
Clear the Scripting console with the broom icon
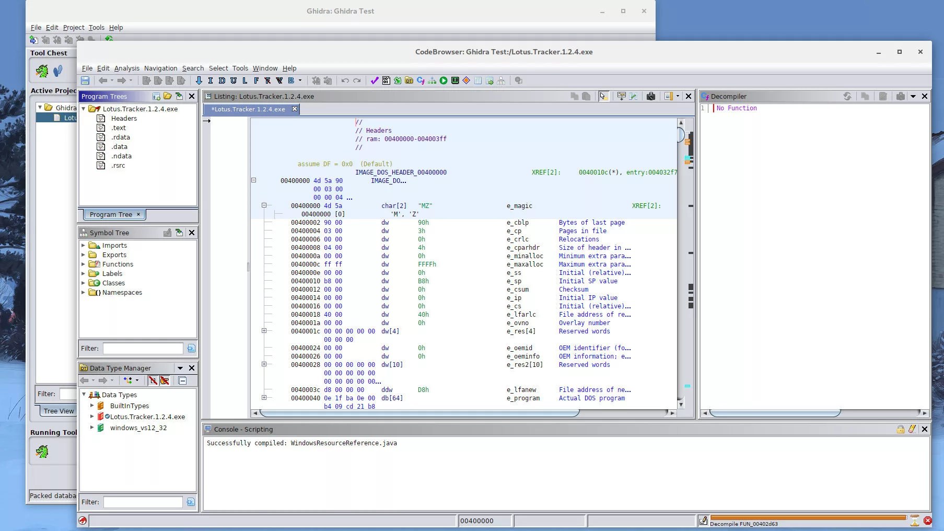coord(912,429)
